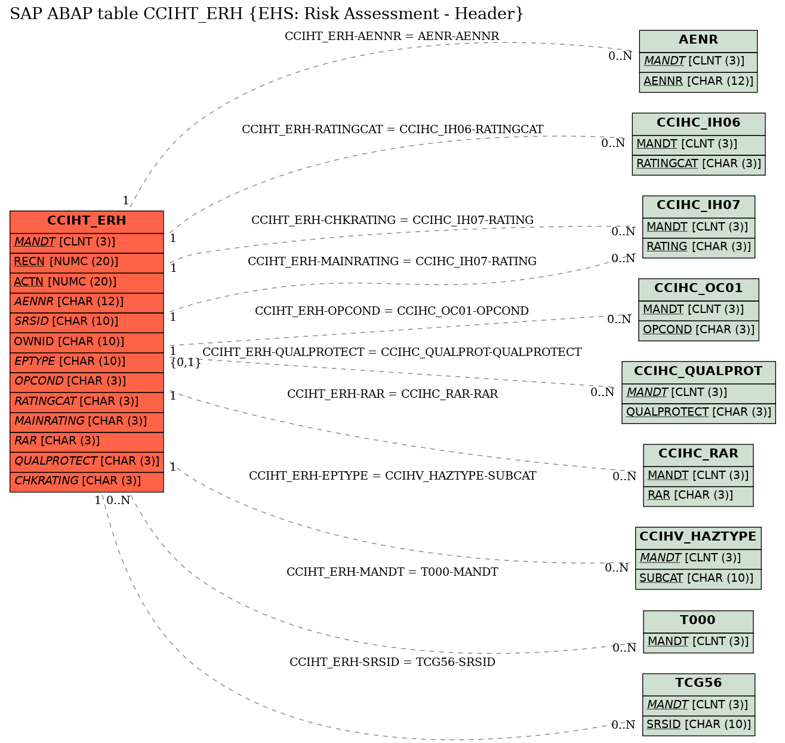Open the CCIHC_IH06 table header
The height and width of the screenshot is (743, 785).
[x=698, y=123]
